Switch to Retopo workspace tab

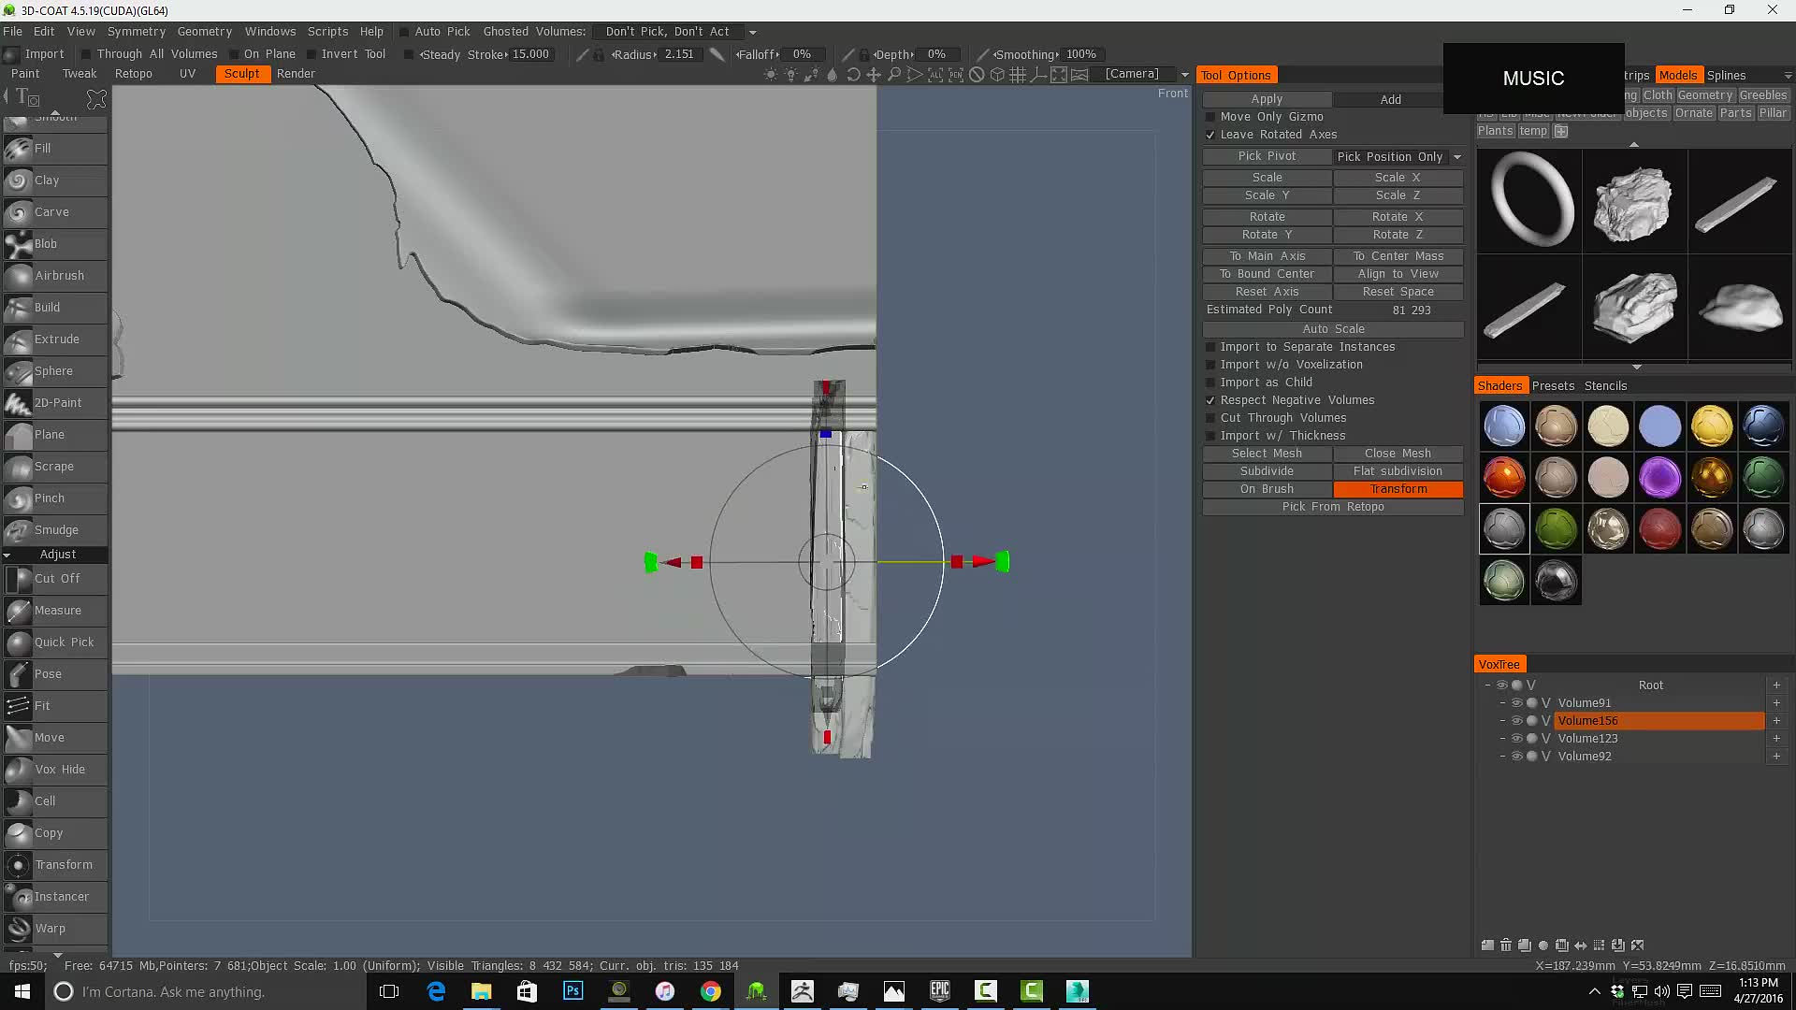coord(132,73)
